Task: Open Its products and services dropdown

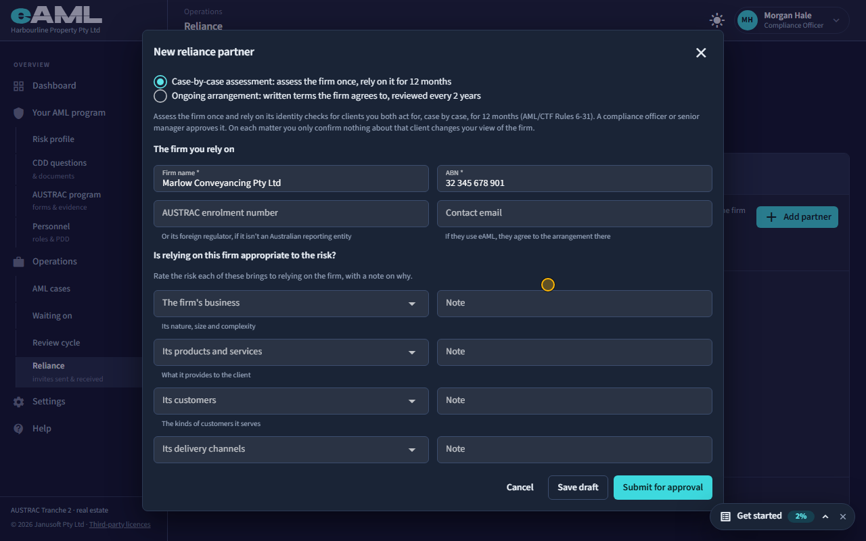Action: (291, 352)
